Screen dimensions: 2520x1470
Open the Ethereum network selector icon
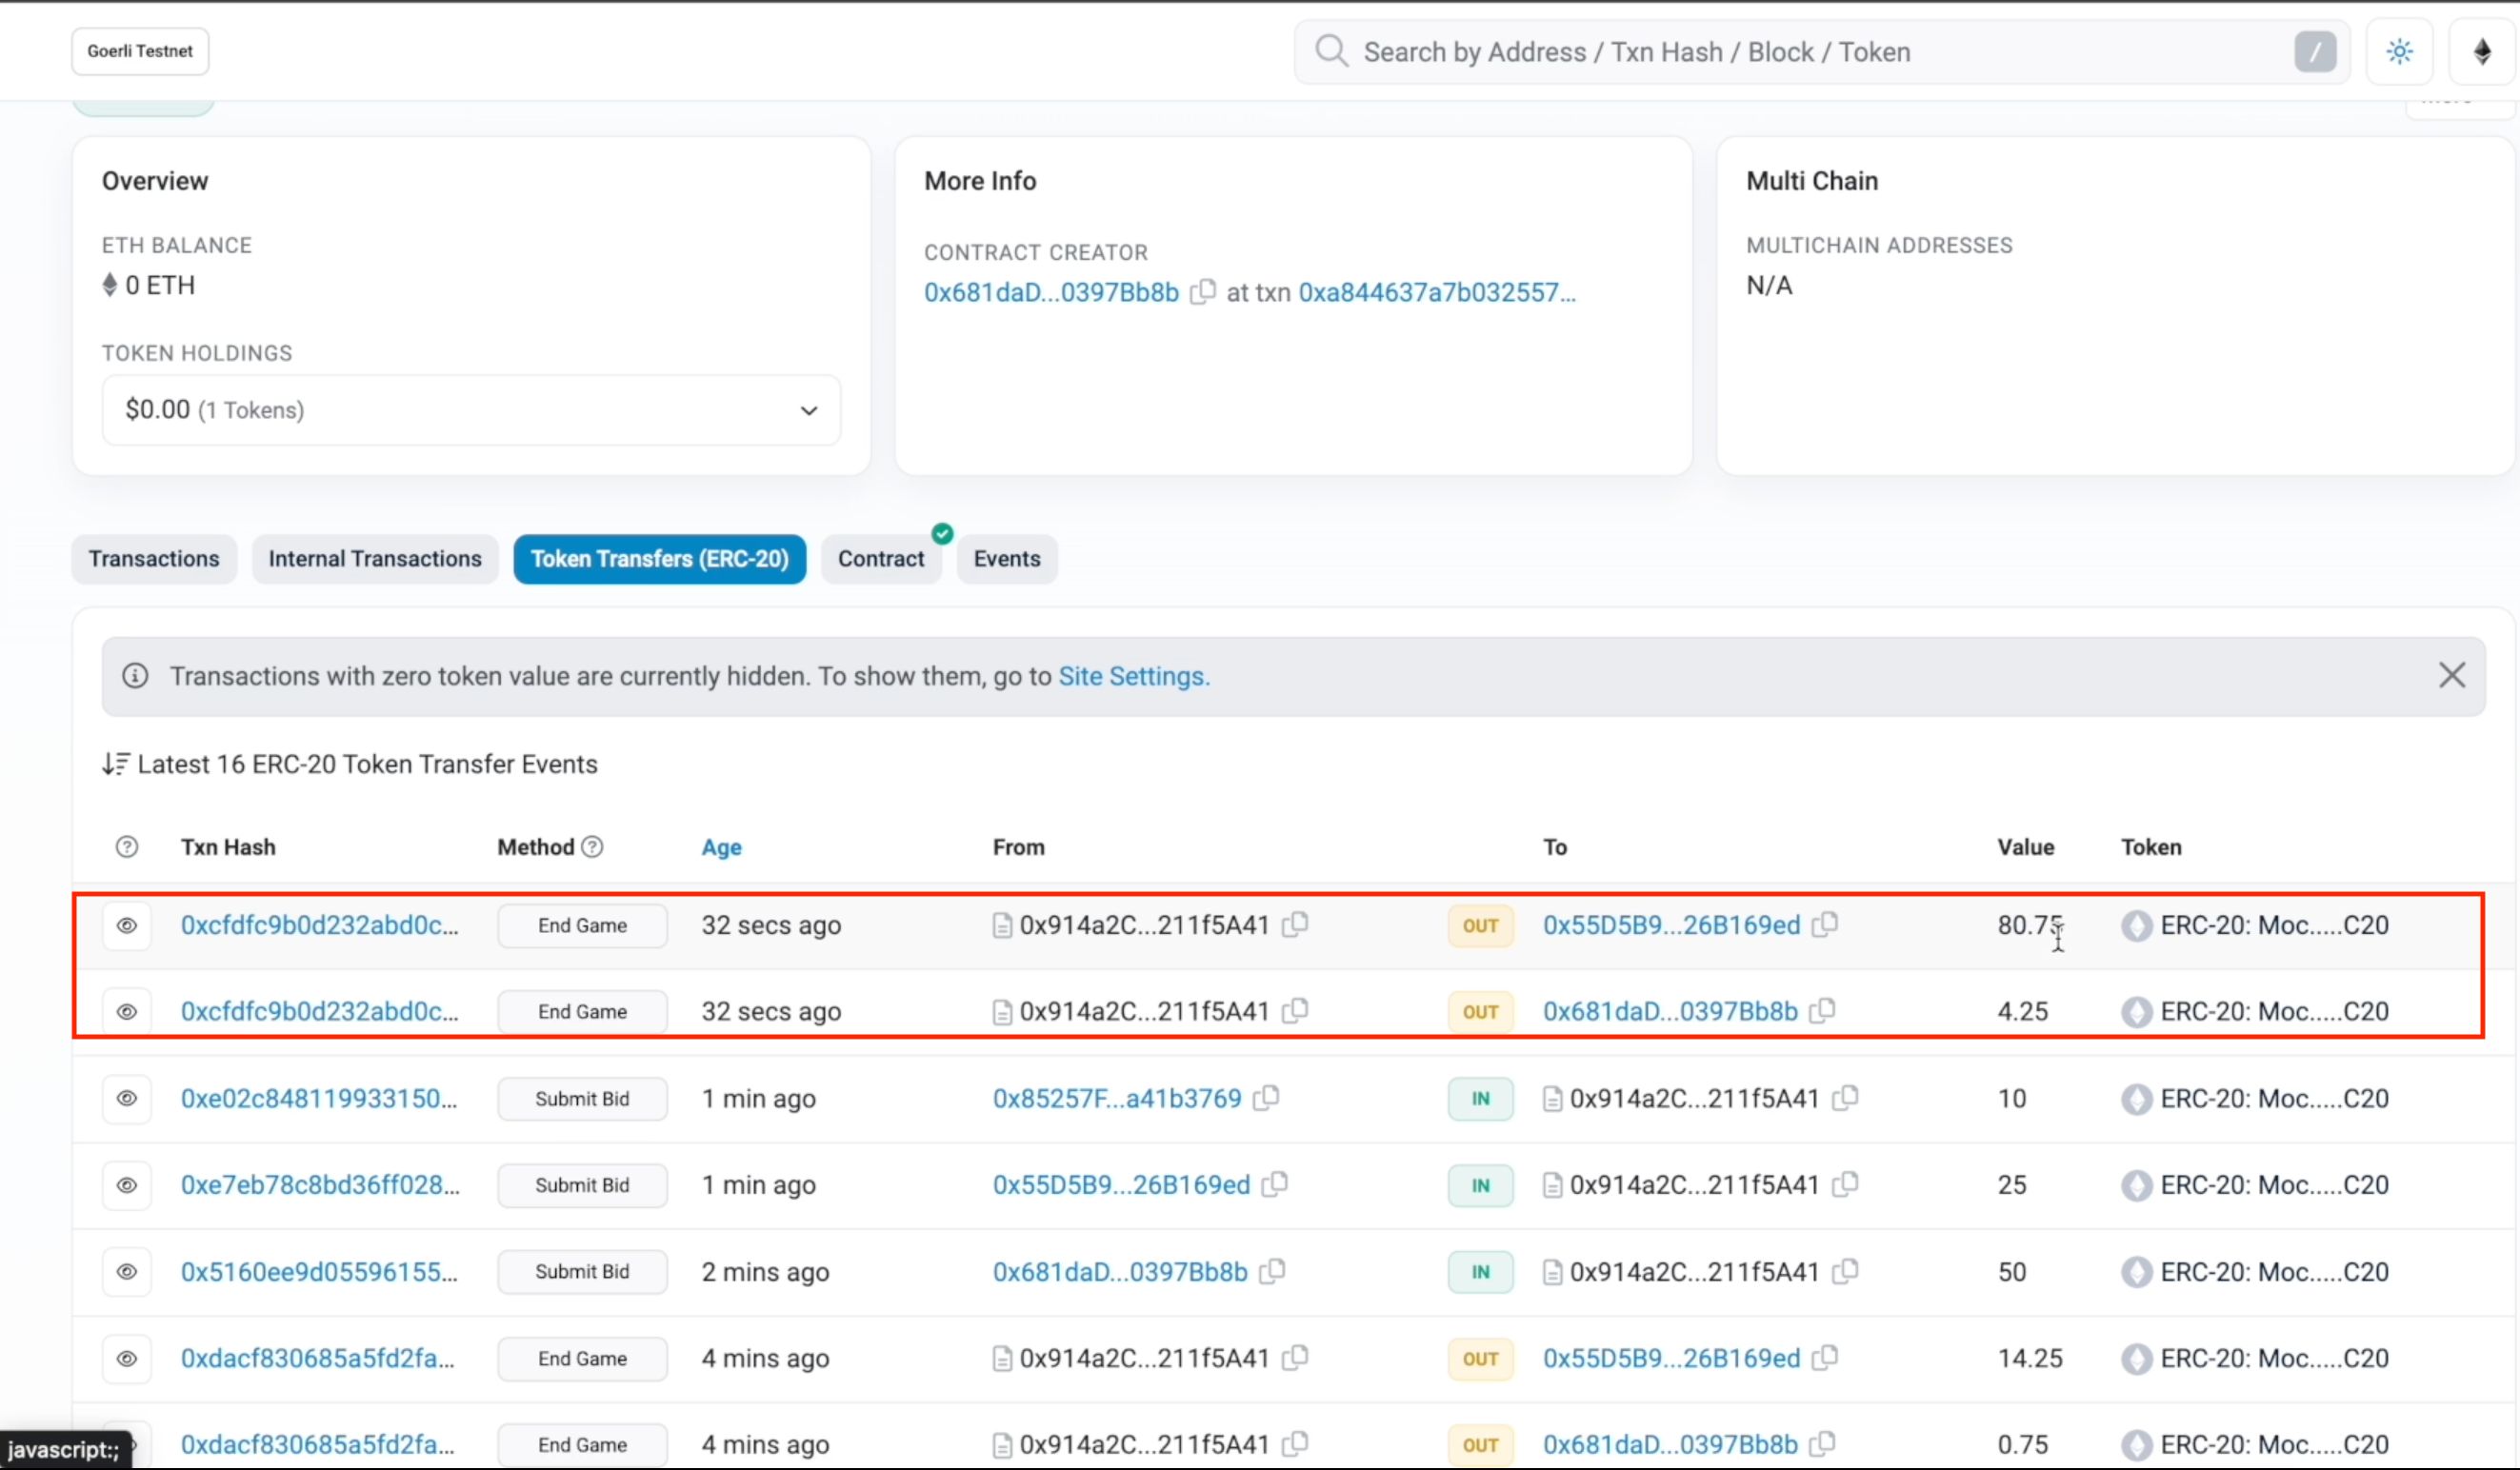click(x=2482, y=51)
